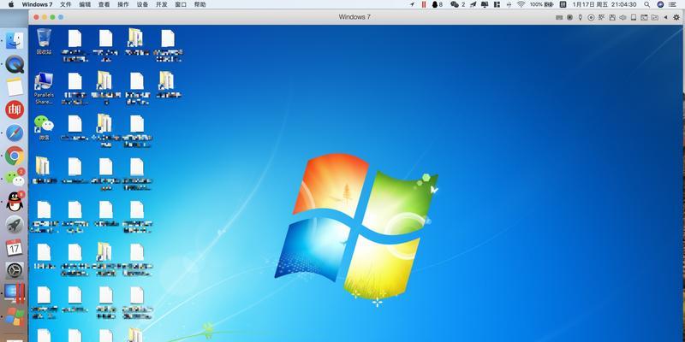Open the Apple menu
Image resolution: width=685 pixels, height=342 pixels.
[x=11, y=4]
